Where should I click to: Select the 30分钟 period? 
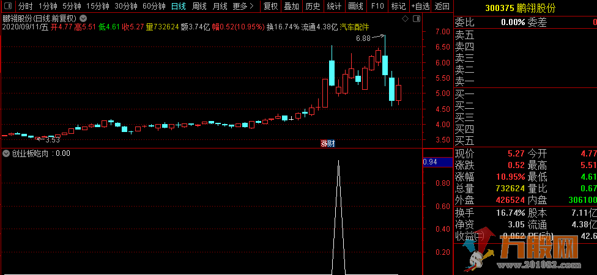click(x=125, y=6)
